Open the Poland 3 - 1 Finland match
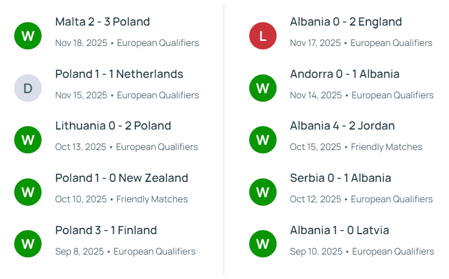Viewport: 449px width, 279px height. tap(106, 231)
